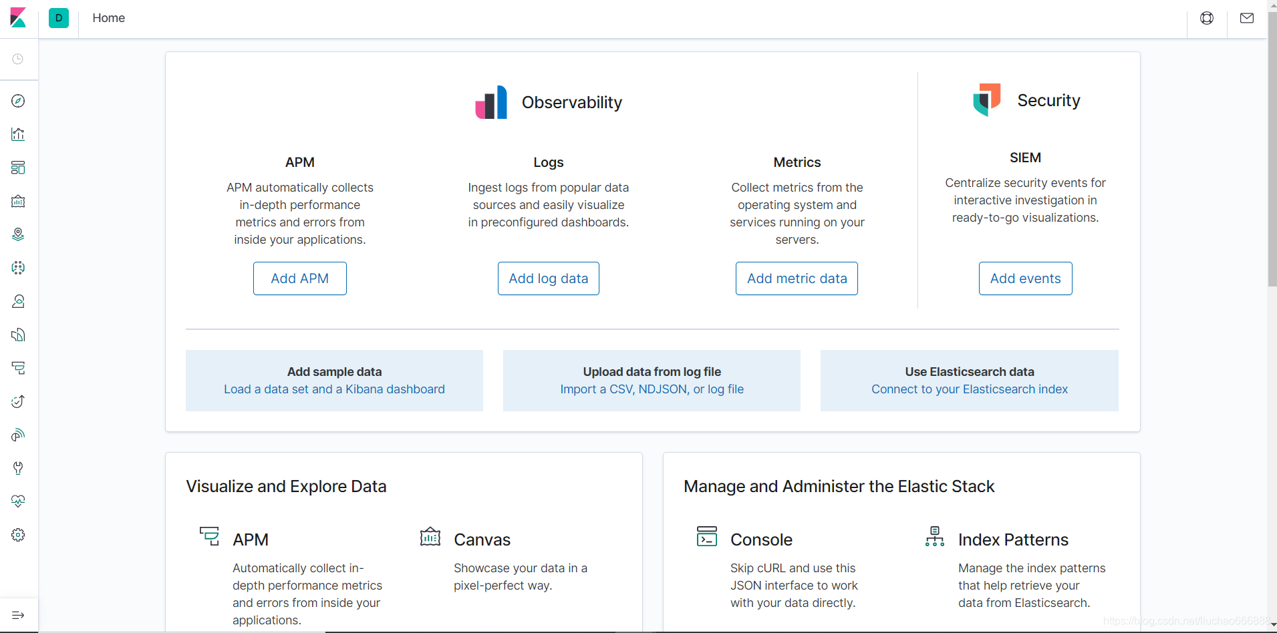Click the Home breadcrumb
The height and width of the screenshot is (633, 1277).
[x=109, y=18]
